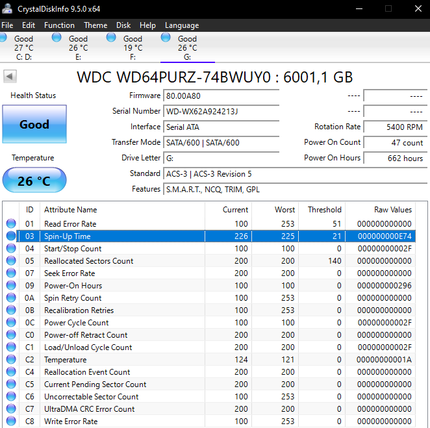Click the blue status orb for drive G:
Image resolution: width=430 pixels, height=428 pixels.
(166, 37)
